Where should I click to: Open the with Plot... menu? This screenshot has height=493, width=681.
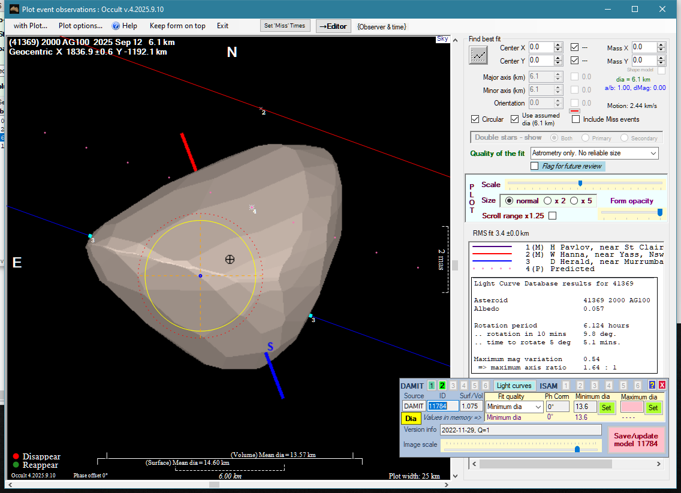(x=31, y=26)
